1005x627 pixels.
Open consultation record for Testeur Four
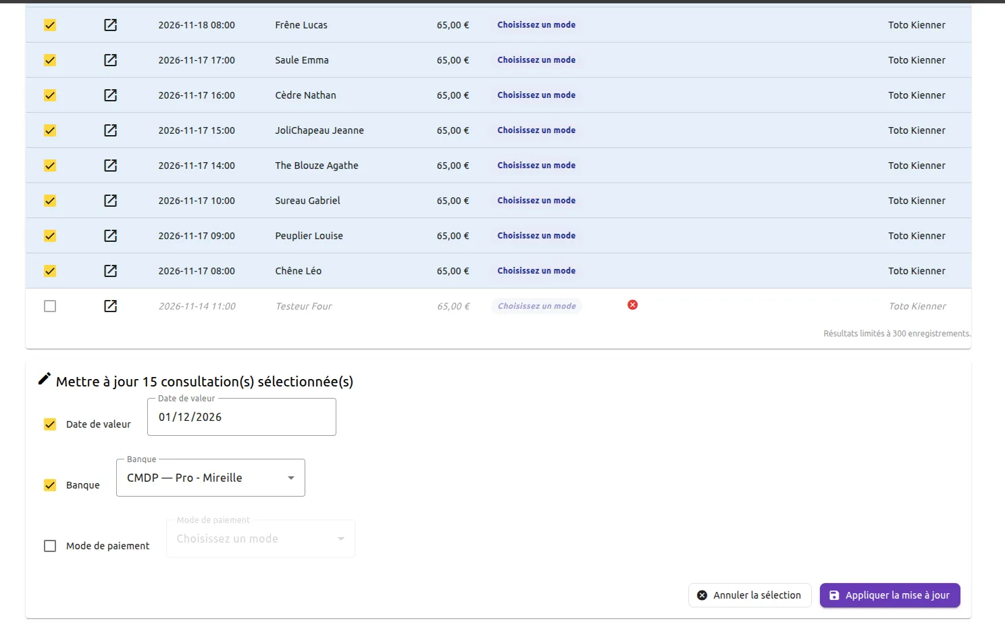[x=111, y=306]
